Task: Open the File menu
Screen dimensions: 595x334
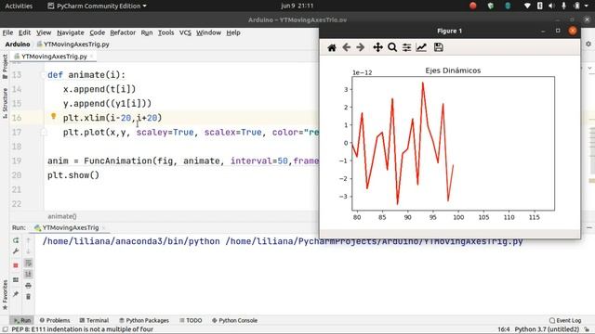Action: click(7, 32)
